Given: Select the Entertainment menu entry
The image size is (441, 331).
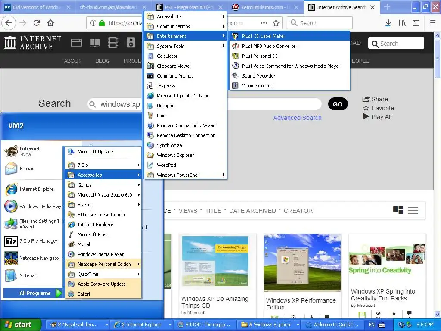Looking at the screenshot, I should [186, 36].
